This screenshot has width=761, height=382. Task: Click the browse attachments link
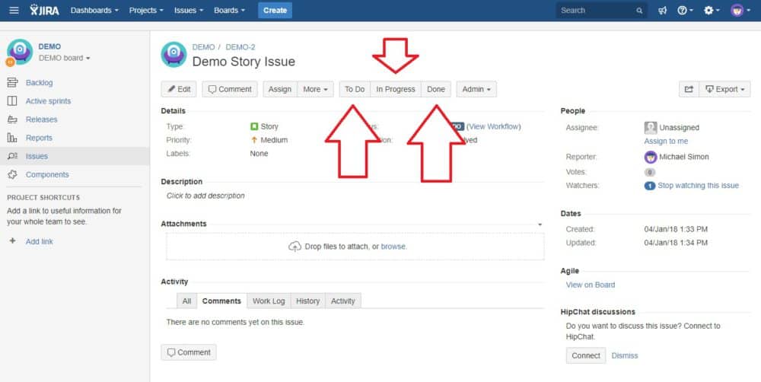(x=393, y=247)
